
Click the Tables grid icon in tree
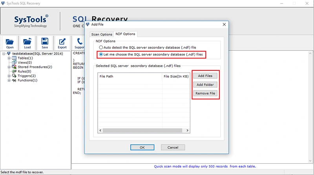pos(14,58)
